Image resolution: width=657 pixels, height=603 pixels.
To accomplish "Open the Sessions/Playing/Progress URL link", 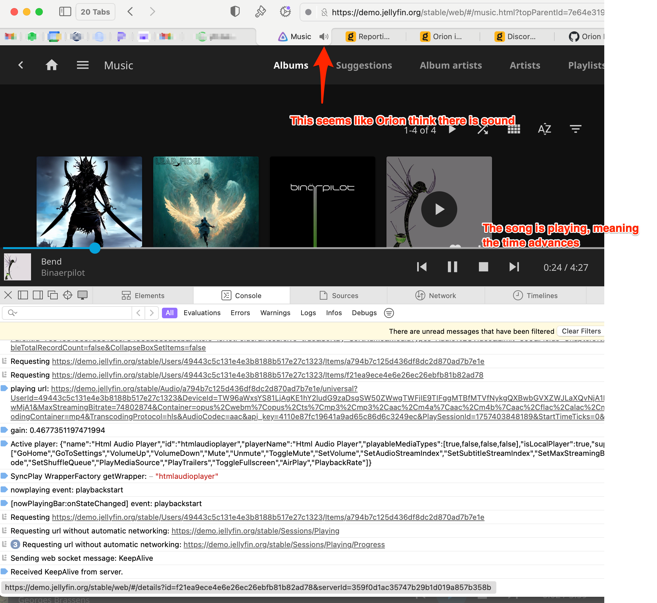I will click(284, 545).
